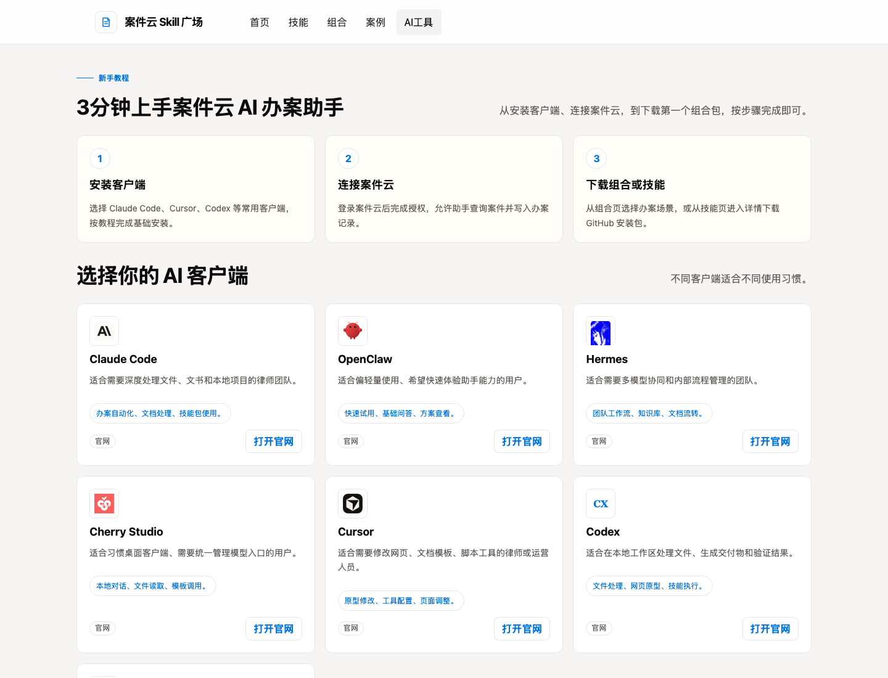888x678 pixels.
Task: Click the Codex CX logo icon
Action: pyautogui.click(x=601, y=504)
